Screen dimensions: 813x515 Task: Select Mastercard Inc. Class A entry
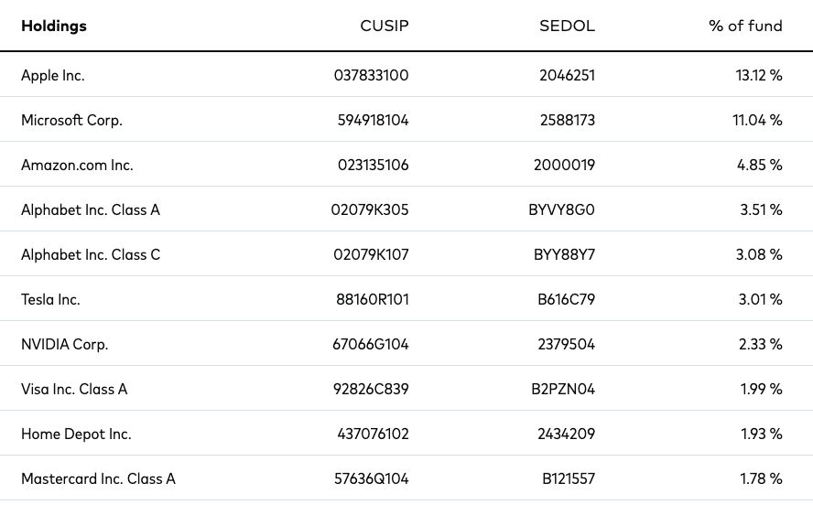[99, 478]
